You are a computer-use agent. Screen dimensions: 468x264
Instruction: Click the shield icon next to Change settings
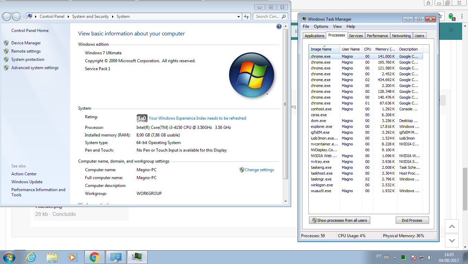pos(242,170)
